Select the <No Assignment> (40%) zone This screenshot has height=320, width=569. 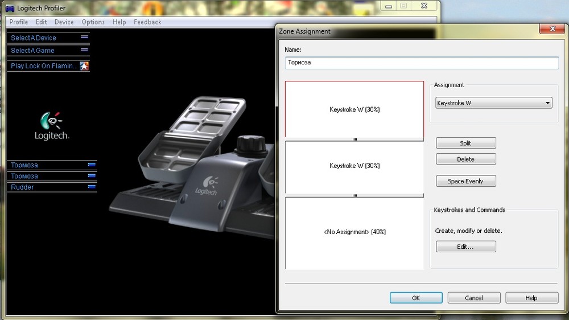pos(354,232)
